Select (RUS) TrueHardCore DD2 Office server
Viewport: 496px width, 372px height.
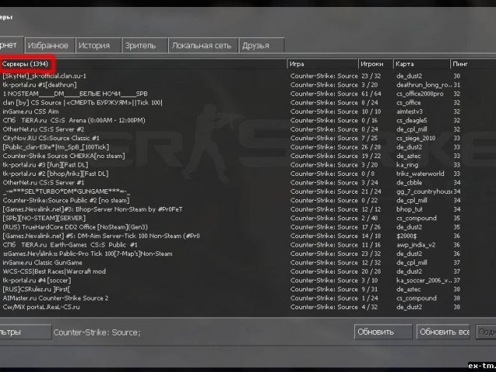coord(248,227)
